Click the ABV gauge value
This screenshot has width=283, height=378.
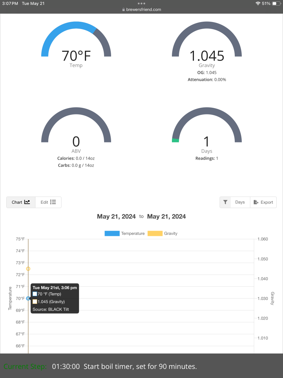pos(76,142)
